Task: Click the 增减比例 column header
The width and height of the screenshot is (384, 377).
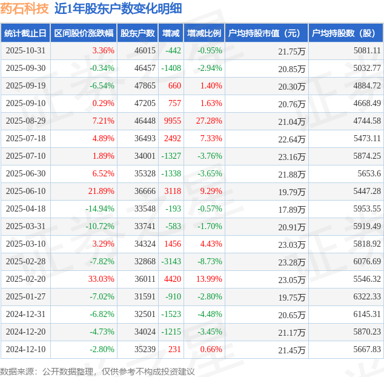Action: (204, 33)
